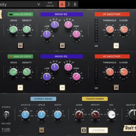This screenshot has height=136, width=136.
Task: Click top HF Smoother THRESHOLD knob
Action: (110, 30)
